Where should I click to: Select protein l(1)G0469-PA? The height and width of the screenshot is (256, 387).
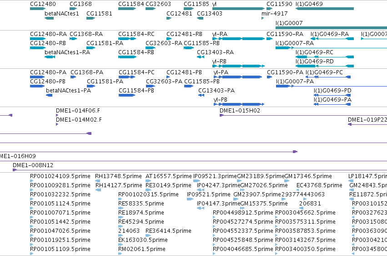point(332,104)
